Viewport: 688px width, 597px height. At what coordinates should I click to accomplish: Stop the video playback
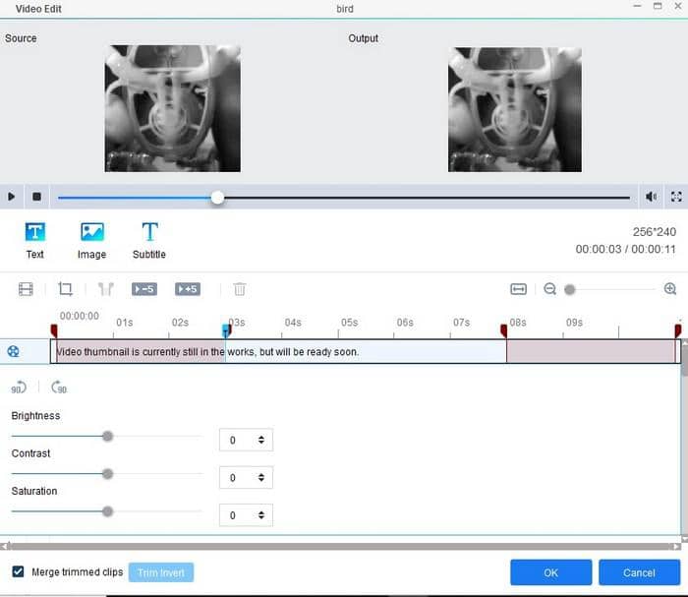[x=37, y=197]
